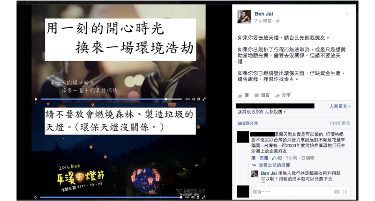375x201 pixels.
Task: Open Ben Jai's profile name link
Action: pyautogui.click(x=264, y=14)
